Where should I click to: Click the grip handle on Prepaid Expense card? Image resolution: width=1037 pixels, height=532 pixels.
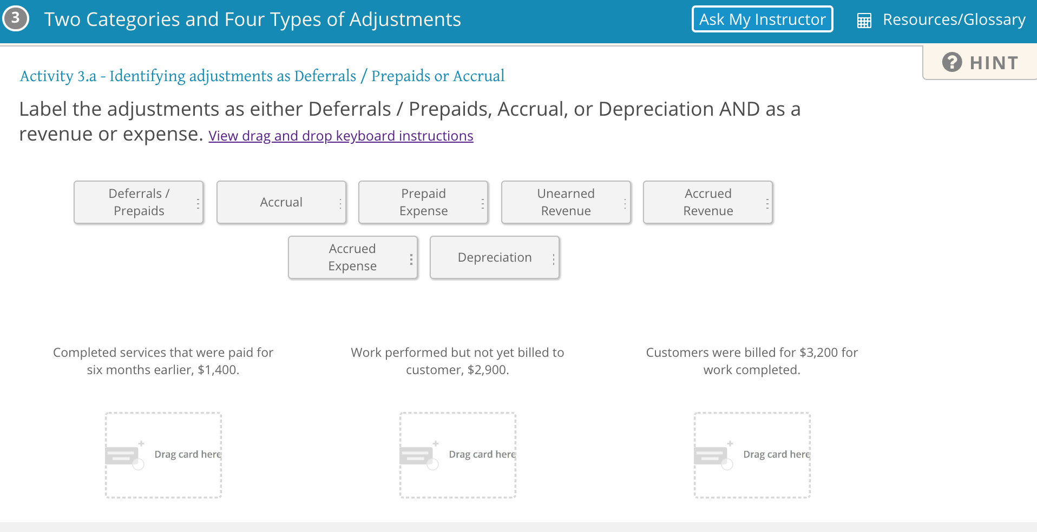[482, 203]
